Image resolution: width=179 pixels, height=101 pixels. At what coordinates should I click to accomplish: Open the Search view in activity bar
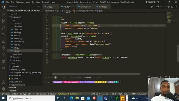[x=3, y=14]
